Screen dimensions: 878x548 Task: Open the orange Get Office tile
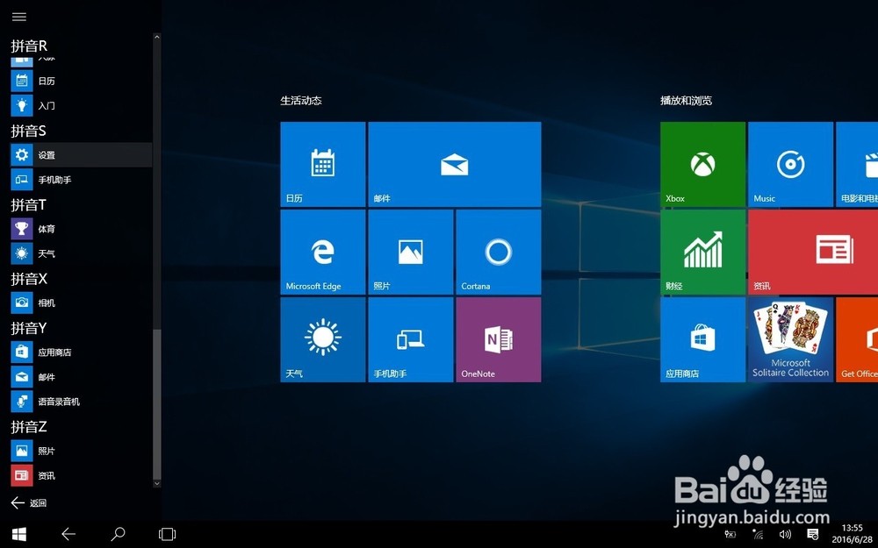(857, 340)
